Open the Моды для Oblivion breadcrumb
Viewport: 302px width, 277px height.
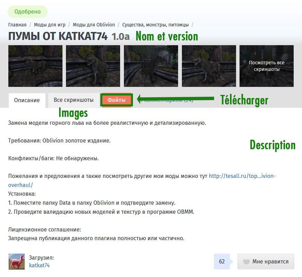click(94, 25)
